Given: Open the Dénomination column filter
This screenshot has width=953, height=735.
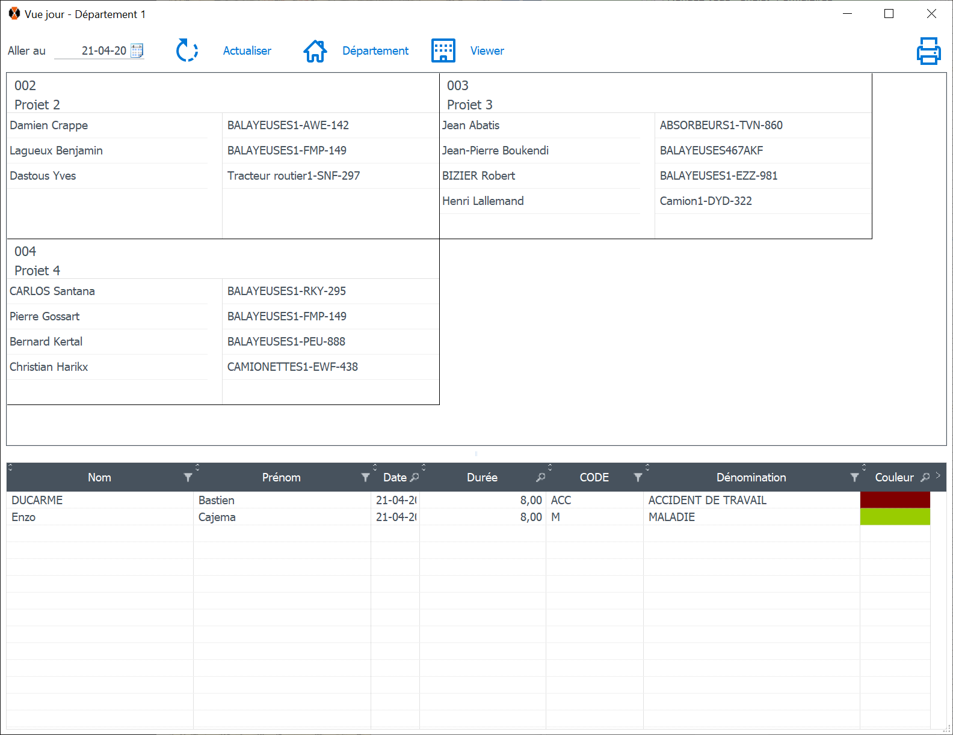Looking at the screenshot, I should [854, 477].
